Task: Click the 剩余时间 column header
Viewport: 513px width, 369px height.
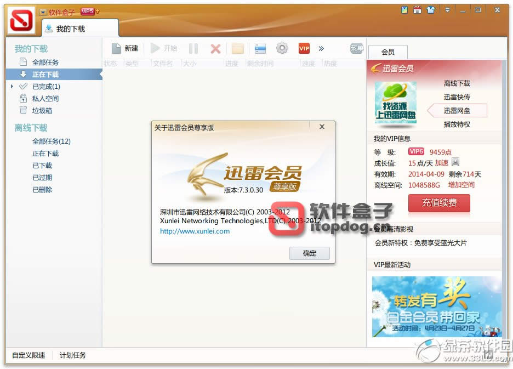Action: click(260, 64)
